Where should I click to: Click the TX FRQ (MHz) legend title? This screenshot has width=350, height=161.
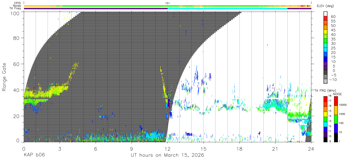tap(325, 90)
